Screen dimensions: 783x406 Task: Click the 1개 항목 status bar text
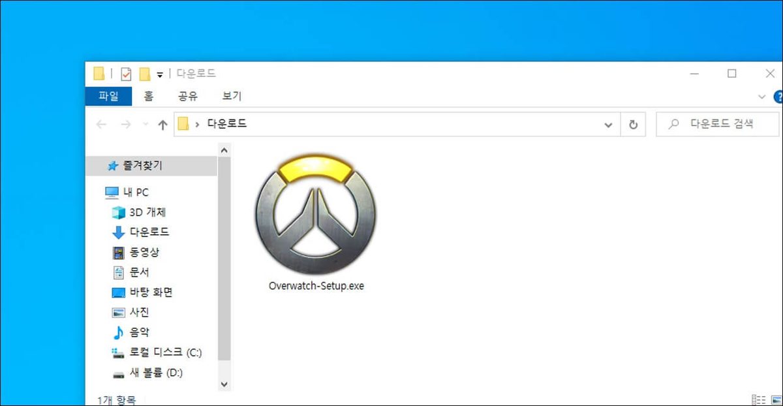tap(117, 400)
